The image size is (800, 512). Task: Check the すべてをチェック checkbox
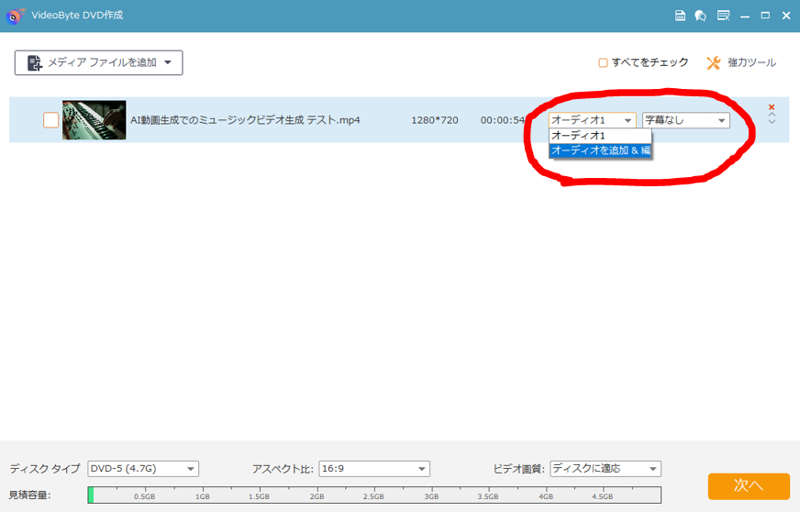click(603, 62)
